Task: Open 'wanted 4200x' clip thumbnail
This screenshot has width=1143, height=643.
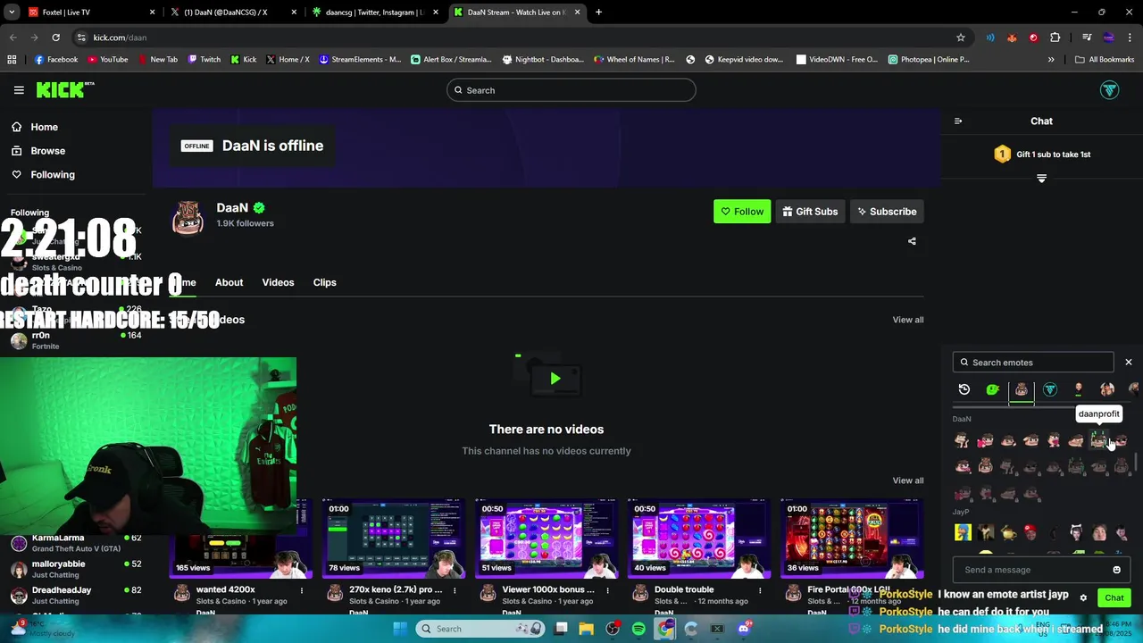Action: (241, 539)
